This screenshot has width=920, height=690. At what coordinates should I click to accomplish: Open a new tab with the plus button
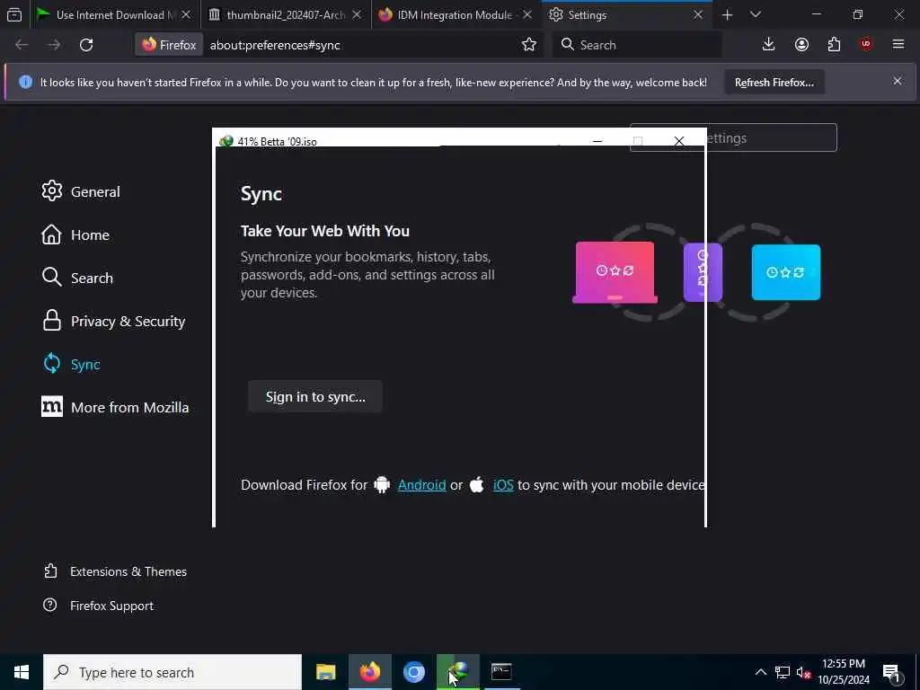tap(727, 14)
